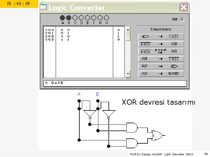Click the Conversions panel heading
The image size is (210, 157).
point(161,29)
